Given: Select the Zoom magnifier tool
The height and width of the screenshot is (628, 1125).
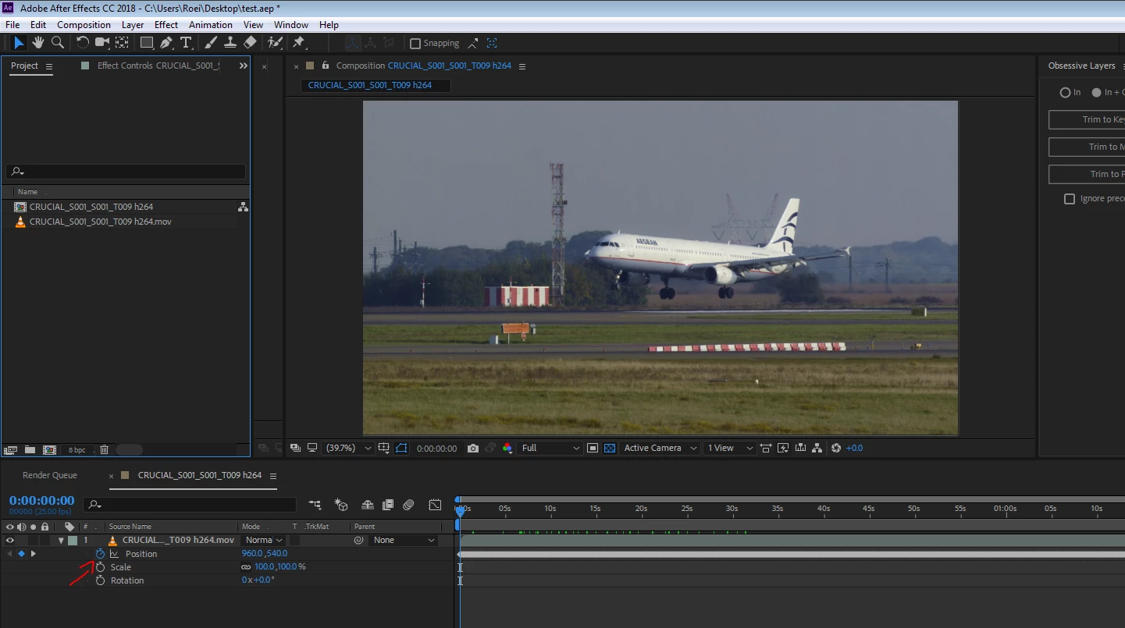Looking at the screenshot, I should click(57, 43).
